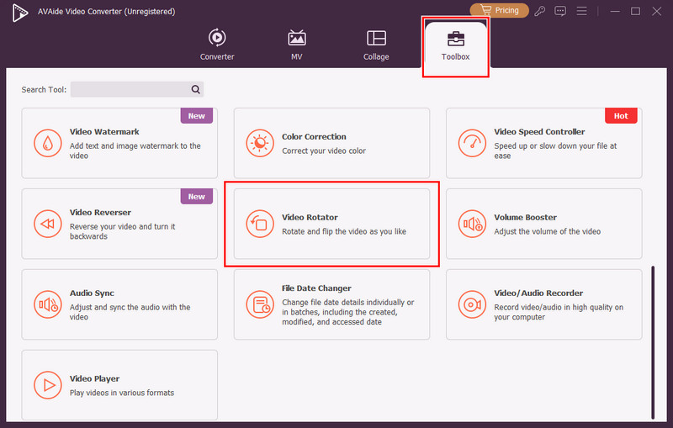Image resolution: width=673 pixels, height=428 pixels.
Task: Click the New badge on Video Watermark
Action: click(197, 116)
